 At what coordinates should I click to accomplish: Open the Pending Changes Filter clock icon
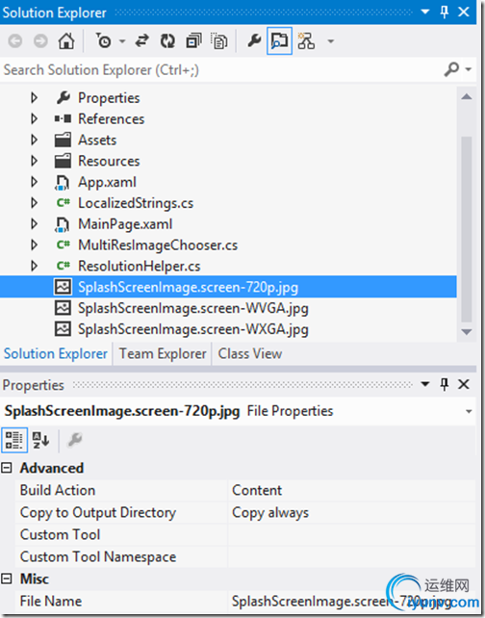(x=104, y=41)
